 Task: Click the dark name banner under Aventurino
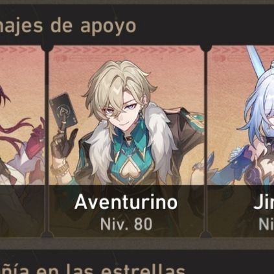(x=126, y=211)
